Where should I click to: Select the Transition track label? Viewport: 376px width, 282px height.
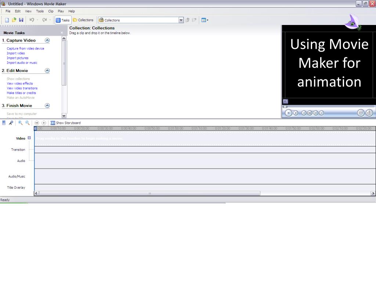pos(18,150)
